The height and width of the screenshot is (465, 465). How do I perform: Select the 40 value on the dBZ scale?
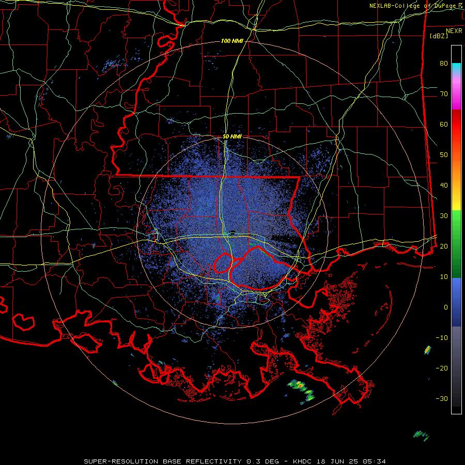[444, 185]
